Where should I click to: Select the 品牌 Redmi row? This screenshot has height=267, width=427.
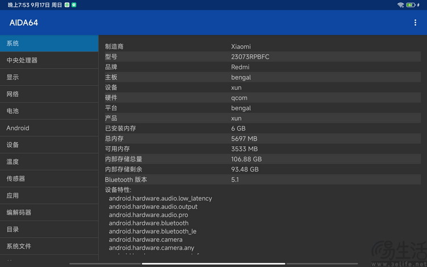263,67
